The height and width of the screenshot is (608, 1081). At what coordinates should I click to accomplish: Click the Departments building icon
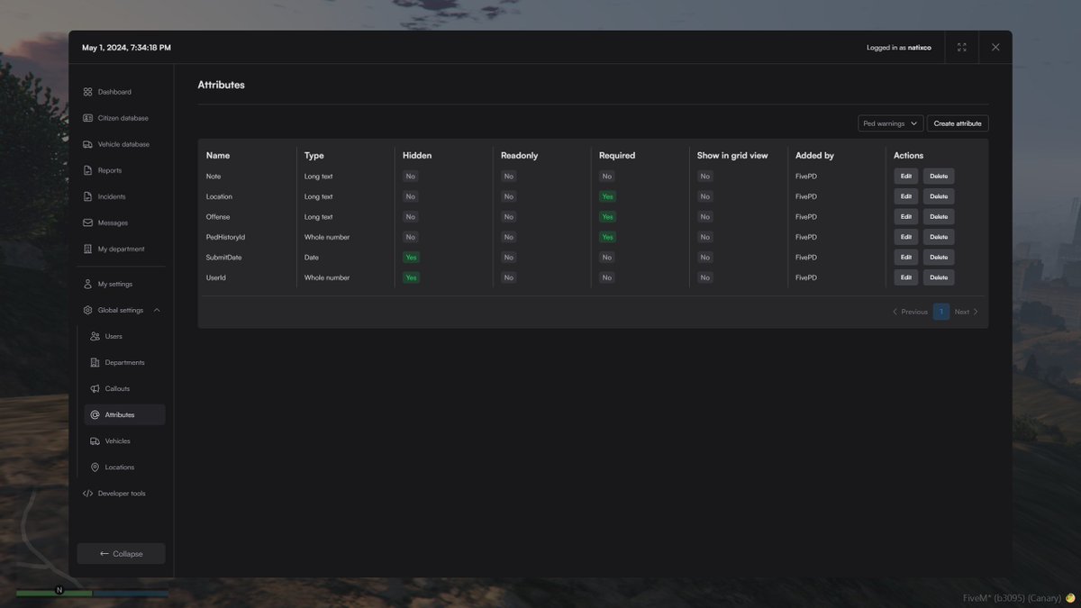coord(95,362)
